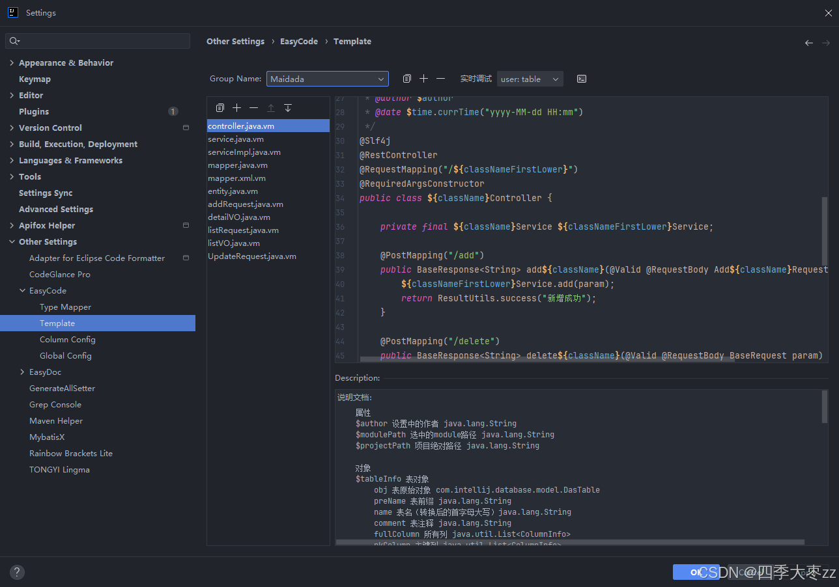The width and height of the screenshot is (839, 587).
Task: Select entity.java.vm template
Action: pos(268,191)
